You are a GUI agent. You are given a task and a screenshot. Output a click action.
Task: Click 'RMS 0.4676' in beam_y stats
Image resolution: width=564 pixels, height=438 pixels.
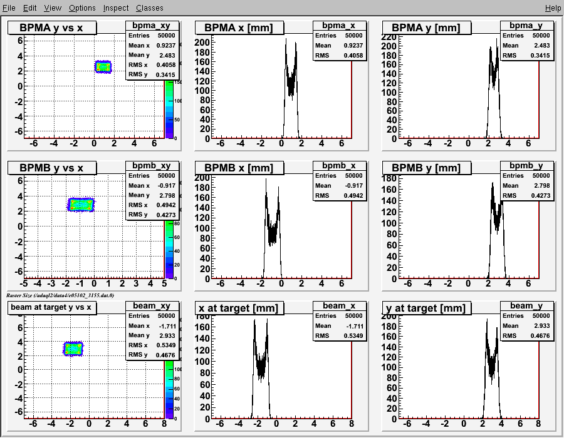(526, 335)
